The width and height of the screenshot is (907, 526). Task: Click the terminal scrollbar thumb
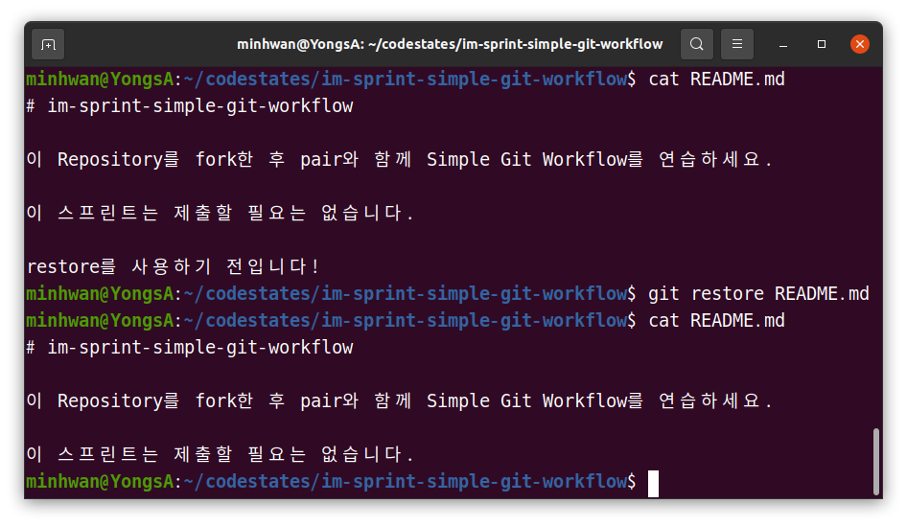click(875, 461)
